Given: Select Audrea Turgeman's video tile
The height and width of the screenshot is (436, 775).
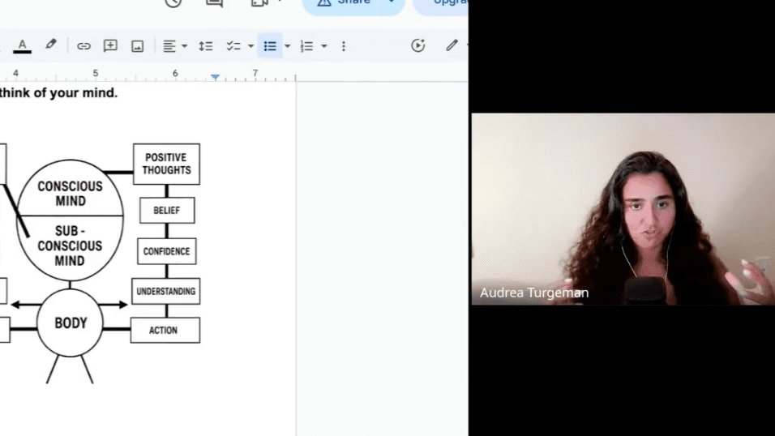Looking at the screenshot, I should click(x=623, y=209).
